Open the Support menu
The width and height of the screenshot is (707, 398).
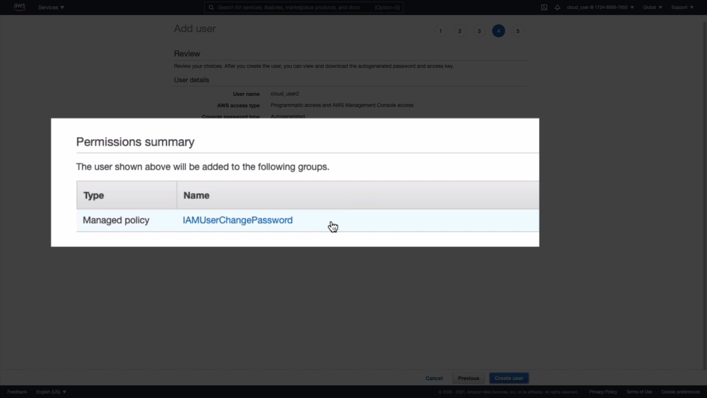[682, 7]
